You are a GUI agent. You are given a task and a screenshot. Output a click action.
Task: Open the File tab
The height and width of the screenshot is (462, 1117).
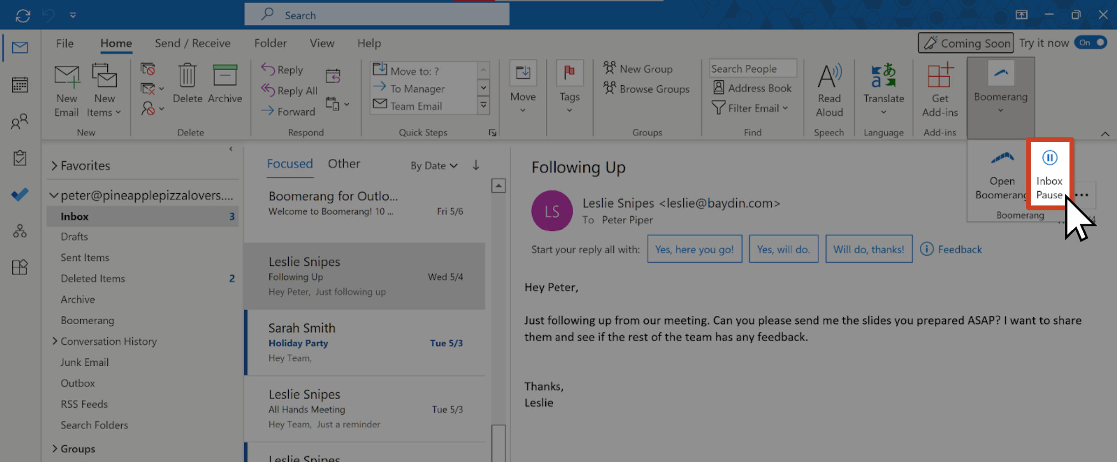tap(64, 43)
